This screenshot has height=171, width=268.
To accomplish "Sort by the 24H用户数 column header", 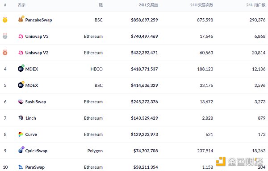I will point(255,5).
